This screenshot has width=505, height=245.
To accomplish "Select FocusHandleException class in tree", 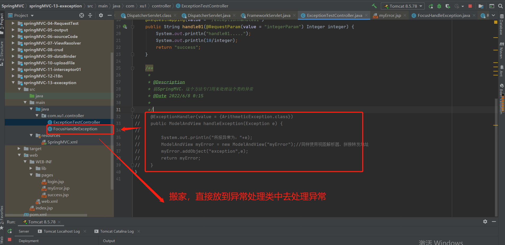I will click(x=75, y=129).
